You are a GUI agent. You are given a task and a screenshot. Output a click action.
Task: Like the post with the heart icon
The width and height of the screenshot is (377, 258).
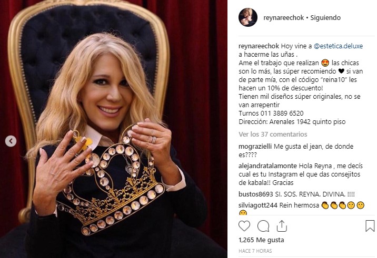[x=244, y=226]
